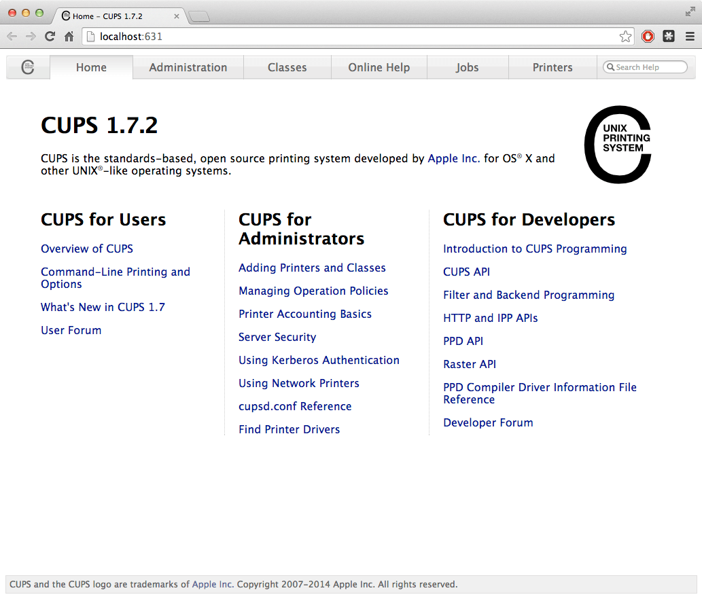Click the CUPS for Developers heading

coord(529,219)
